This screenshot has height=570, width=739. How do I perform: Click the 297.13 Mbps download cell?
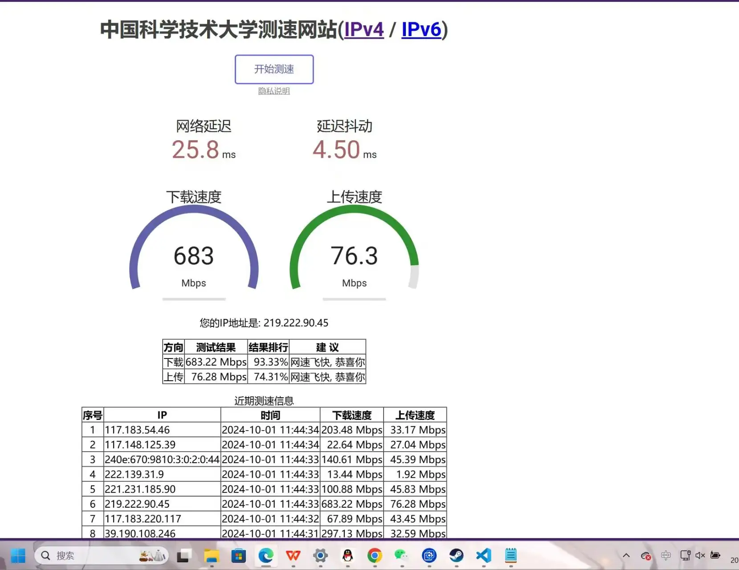[352, 533]
